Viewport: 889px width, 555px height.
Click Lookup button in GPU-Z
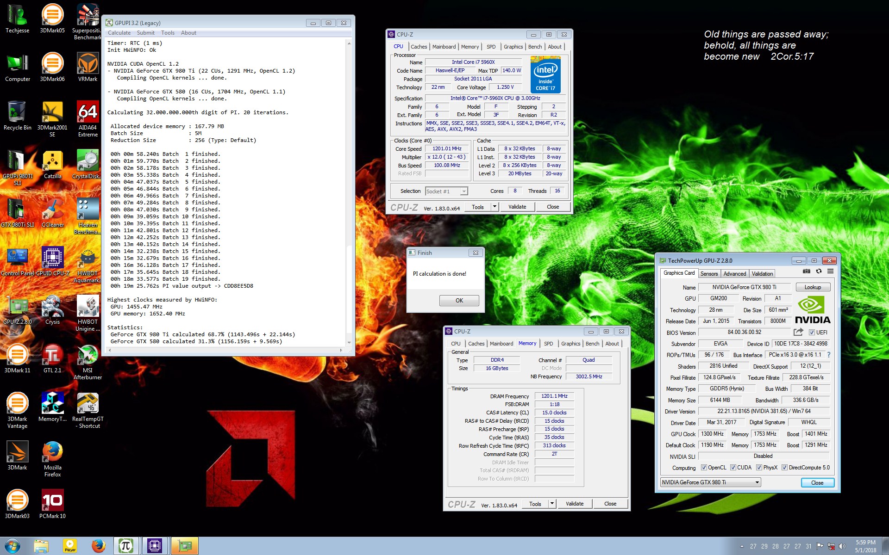click(x=813, y=287)
